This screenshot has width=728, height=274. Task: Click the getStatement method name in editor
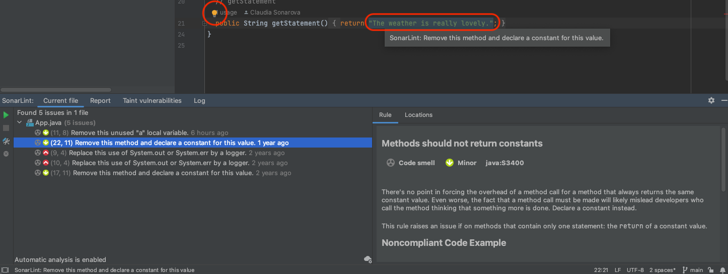pyautogui.click(x=296, y=23)
